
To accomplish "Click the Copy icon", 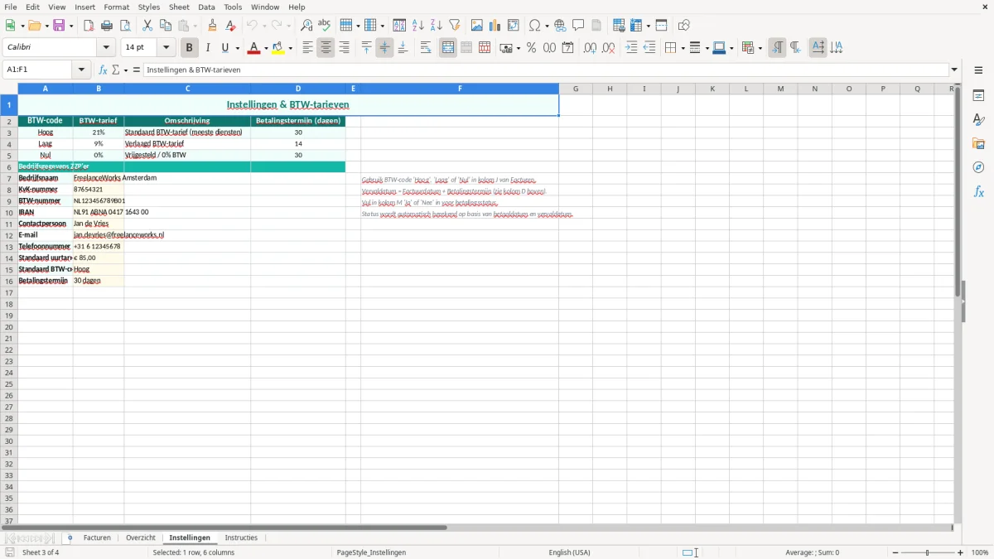I will coord(166,26).
